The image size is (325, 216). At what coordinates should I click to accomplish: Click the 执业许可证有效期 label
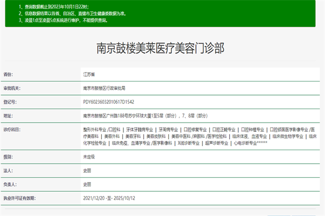tap(19, 198)
